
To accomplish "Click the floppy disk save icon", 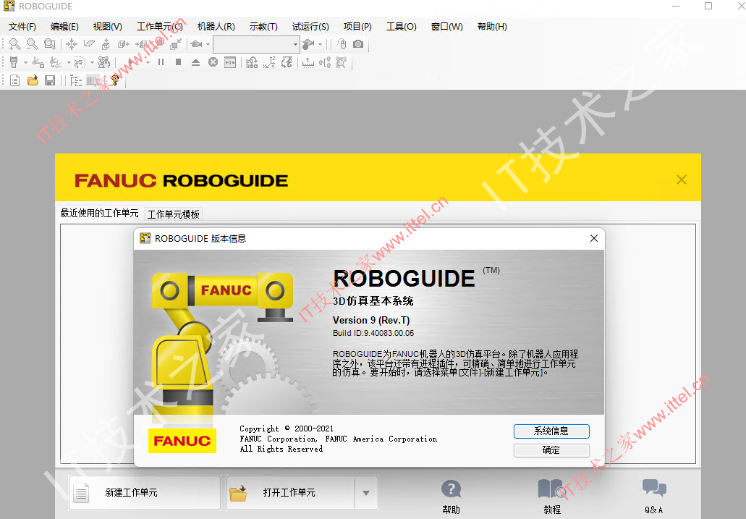I will 50,80.
